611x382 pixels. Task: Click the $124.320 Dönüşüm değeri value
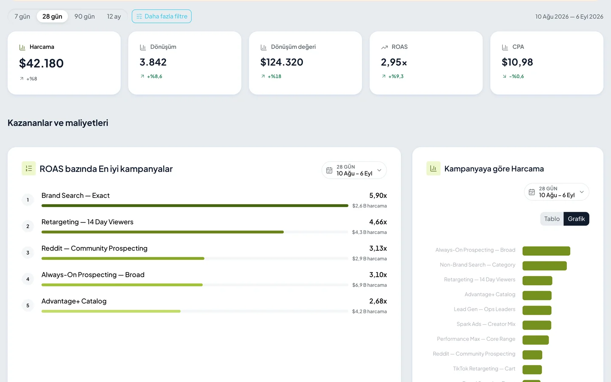282,62
